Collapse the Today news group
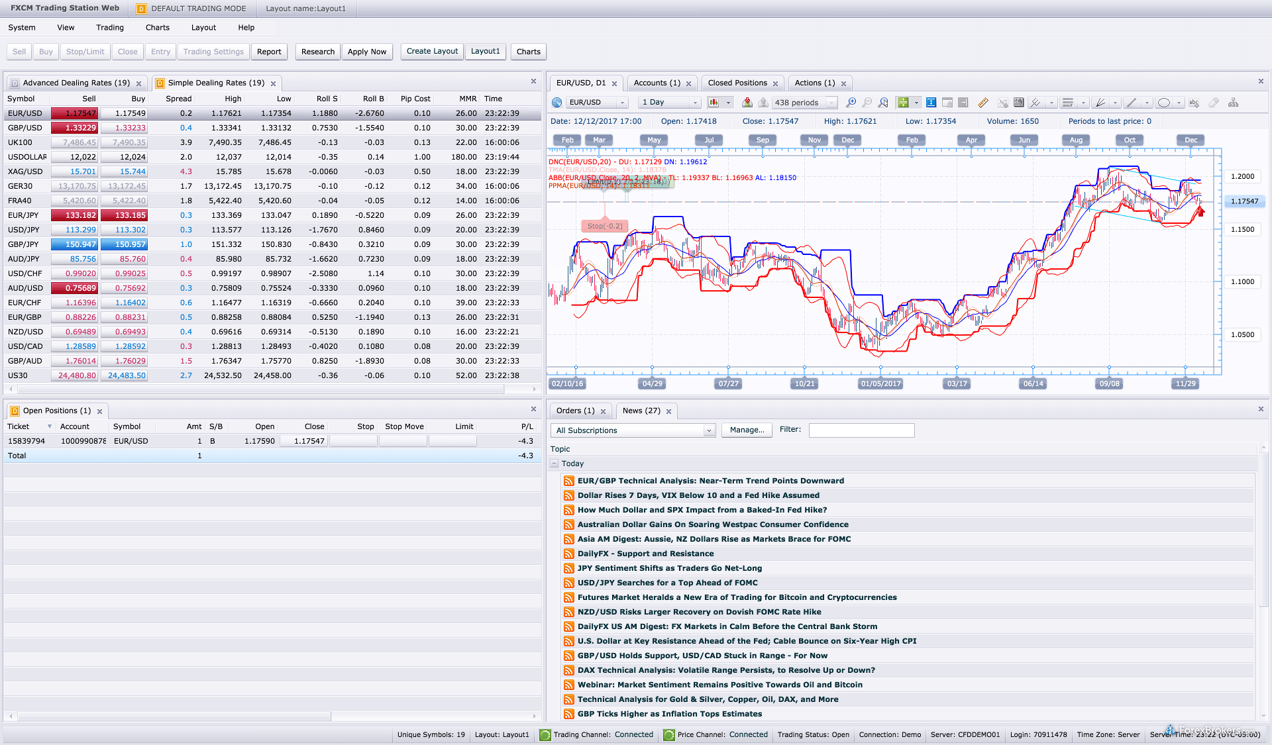This screenshot has width=1272, height=745. [x=555, y=464]
